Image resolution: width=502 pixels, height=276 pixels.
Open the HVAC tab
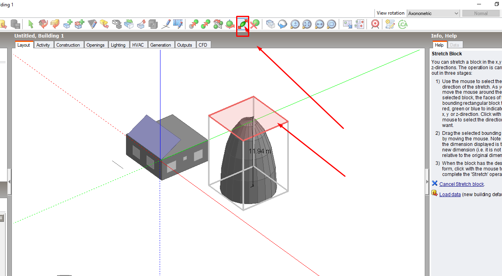(x=138, y=45)
